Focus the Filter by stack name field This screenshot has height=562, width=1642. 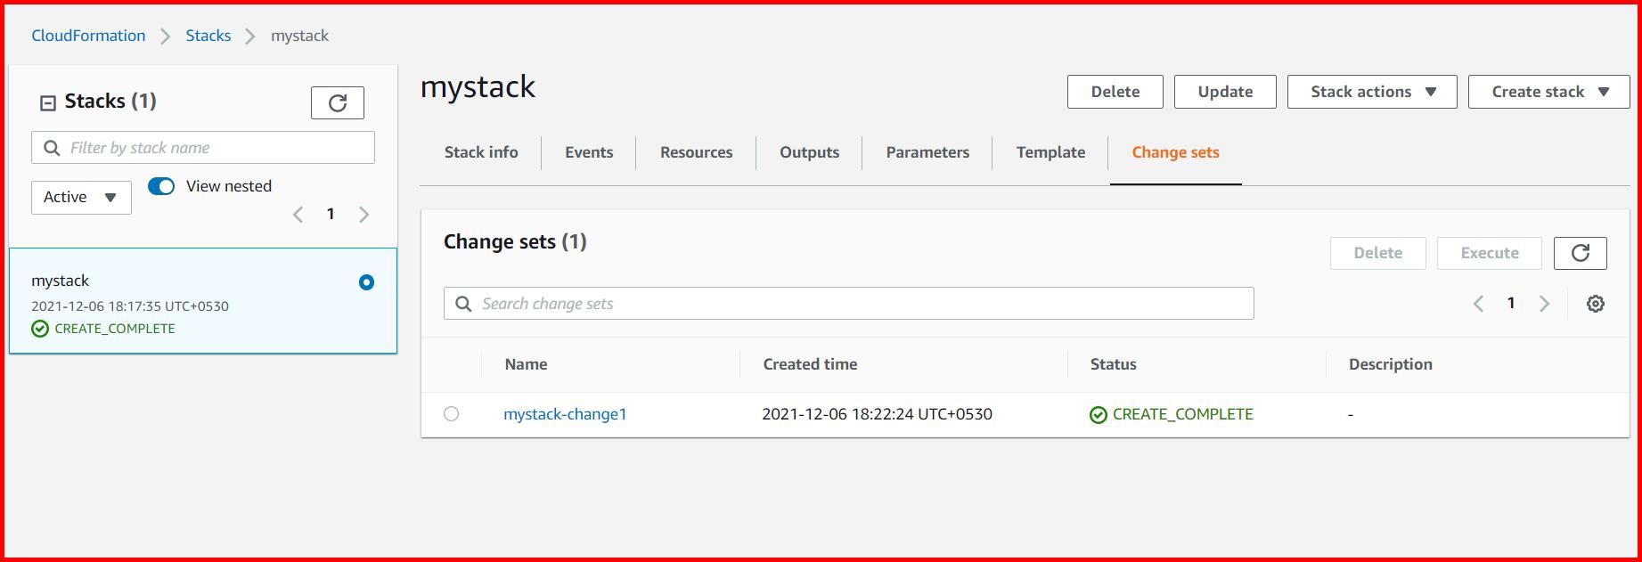tap(203, 148)
